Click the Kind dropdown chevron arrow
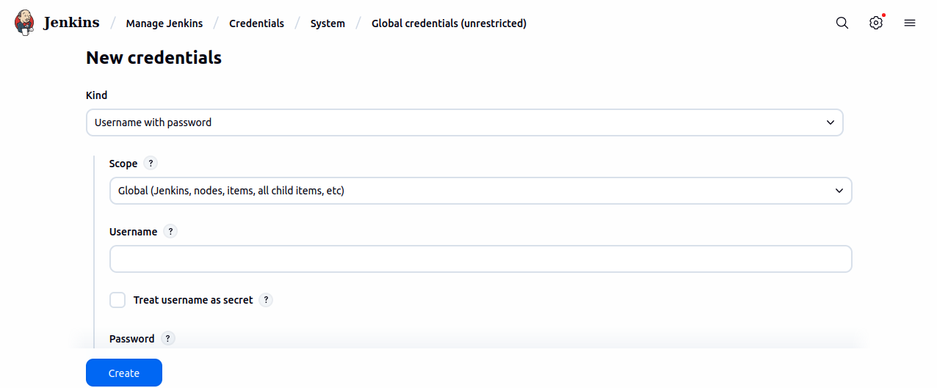 831,122
